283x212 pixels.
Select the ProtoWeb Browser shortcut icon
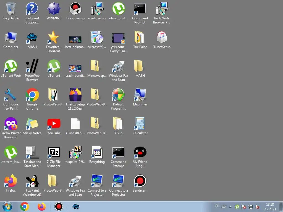32,66
